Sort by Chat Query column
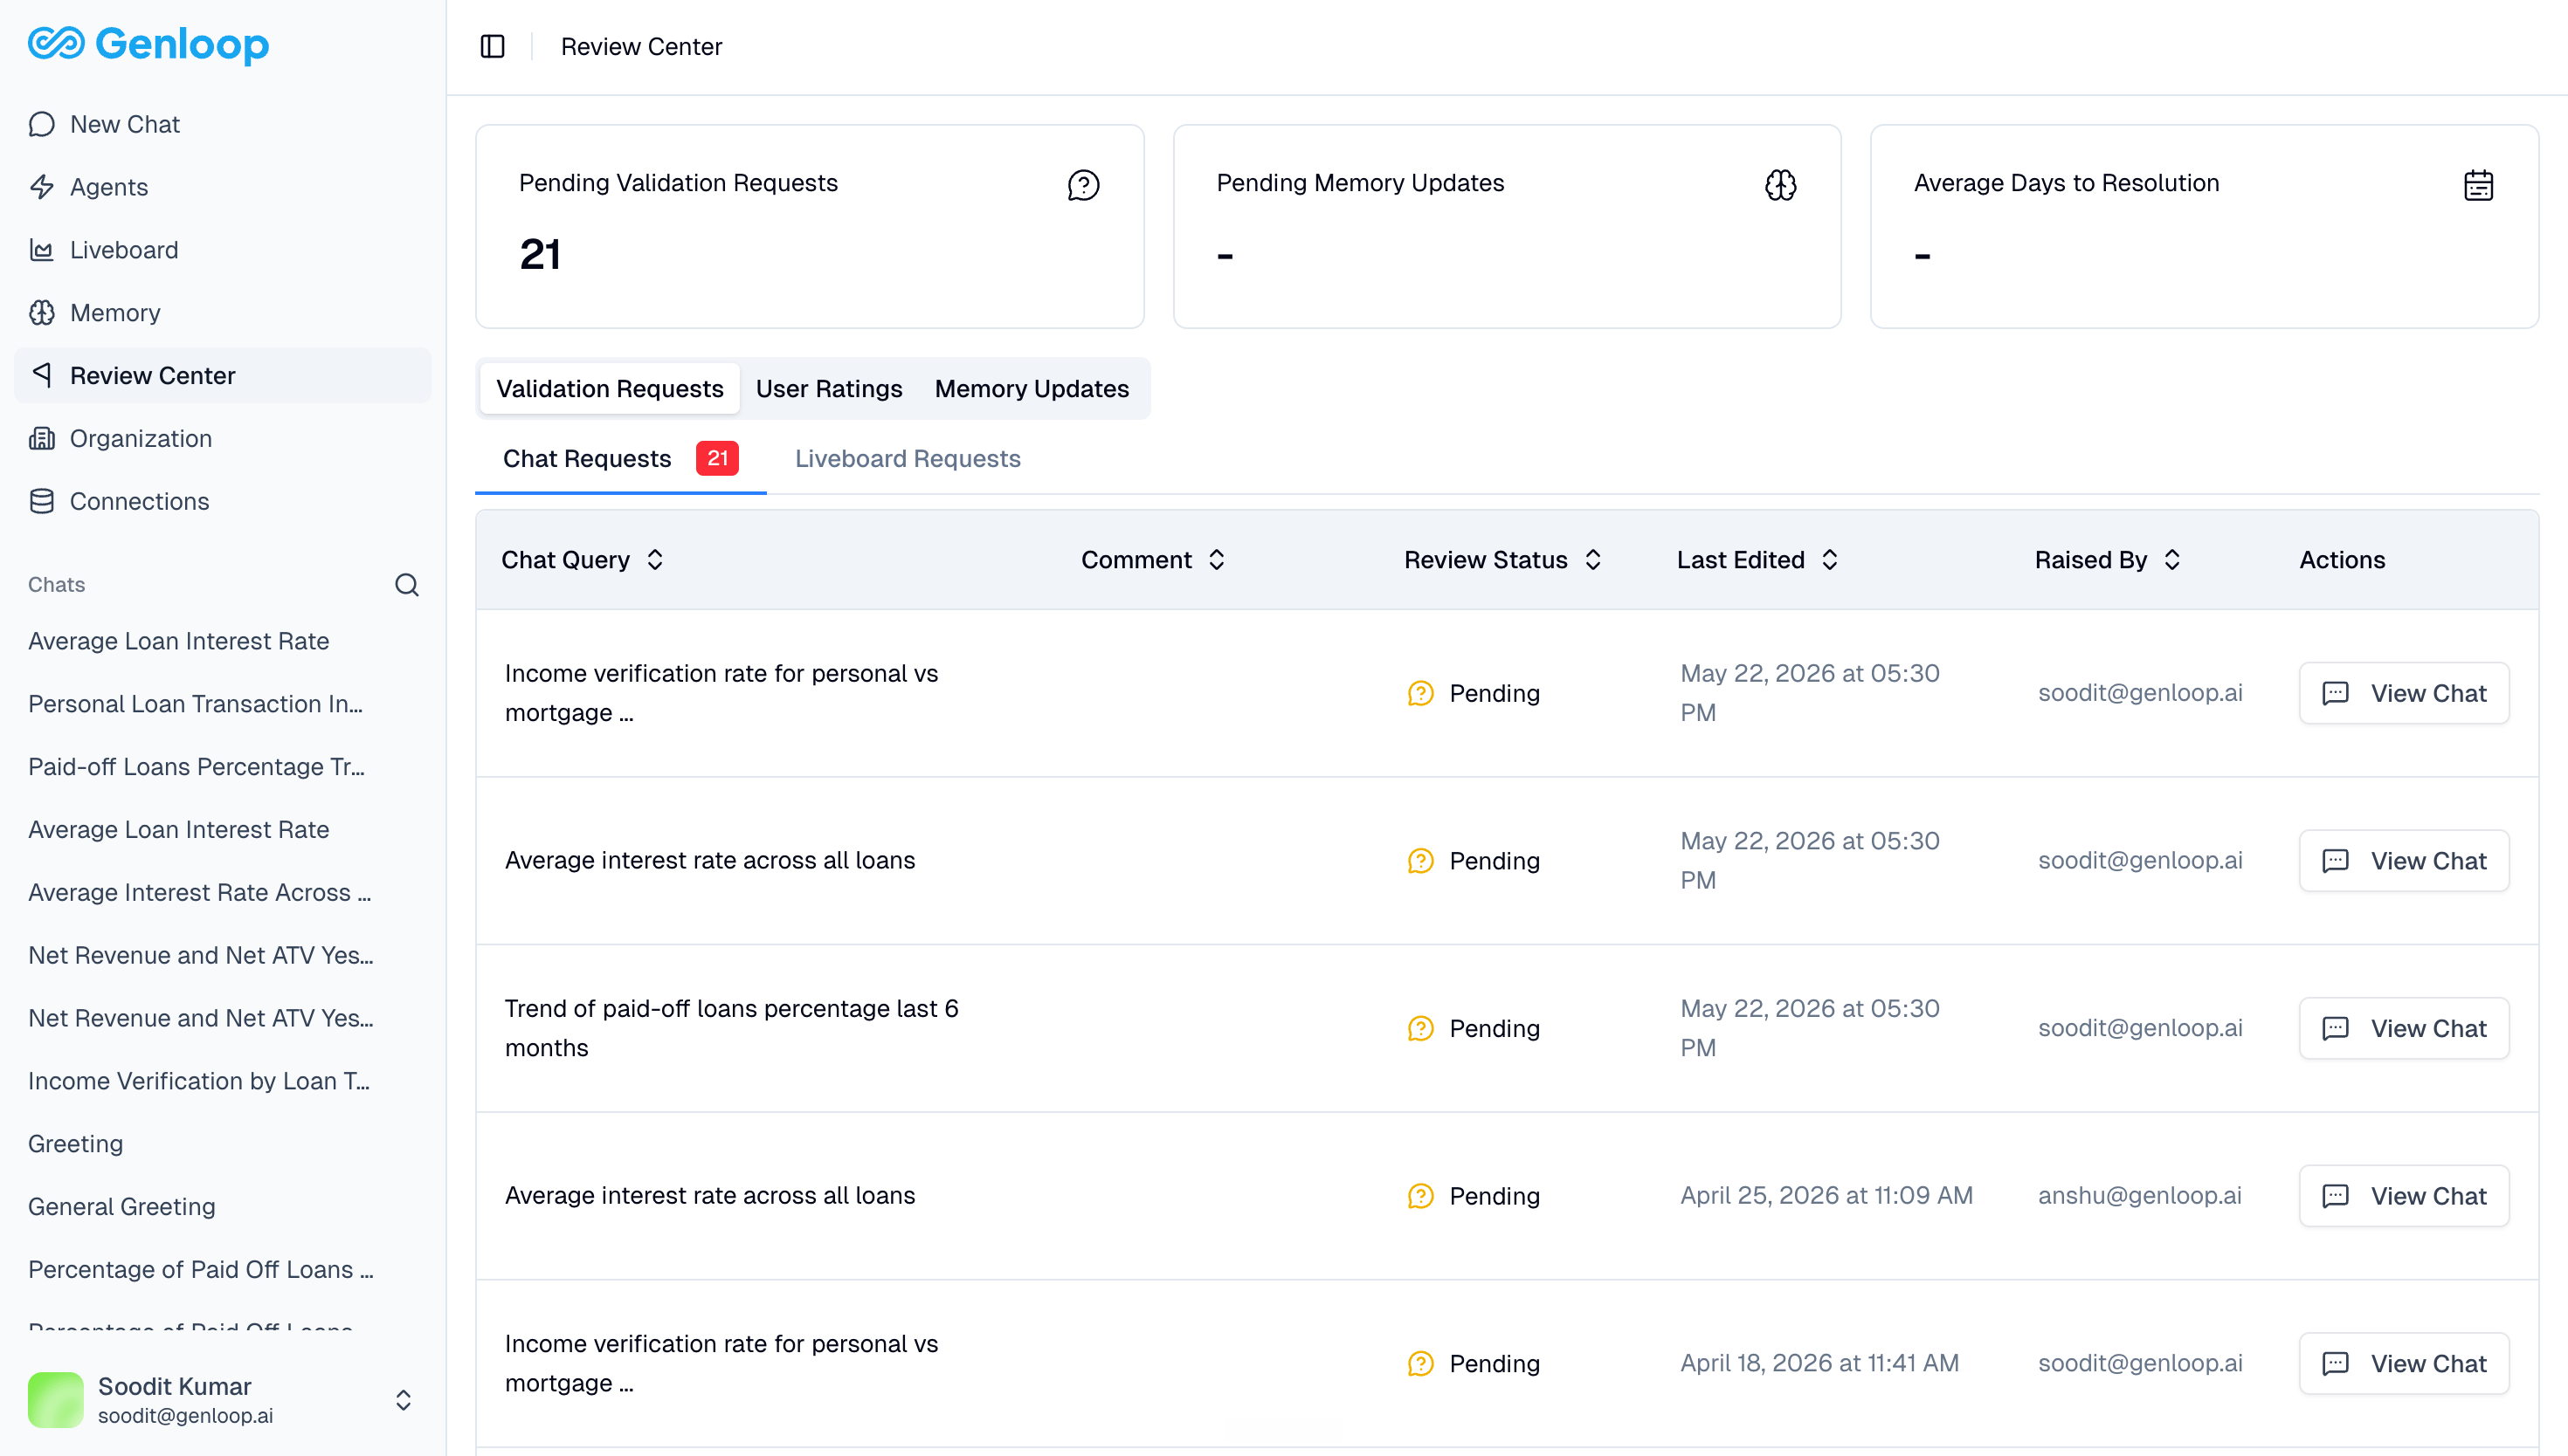 (x=583, y=560)
